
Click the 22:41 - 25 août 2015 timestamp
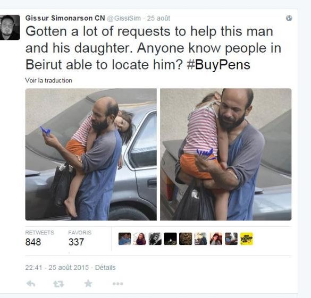tap(57, 268)
